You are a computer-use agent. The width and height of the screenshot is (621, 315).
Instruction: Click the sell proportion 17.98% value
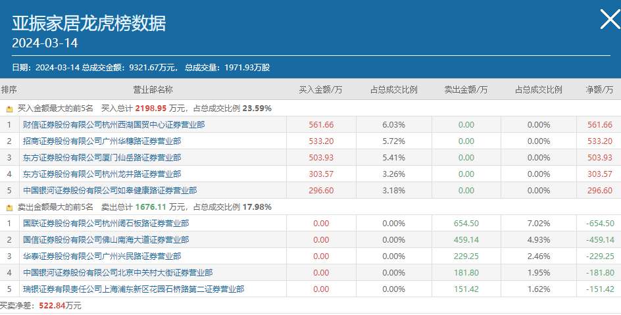click(x=257, y=207)
